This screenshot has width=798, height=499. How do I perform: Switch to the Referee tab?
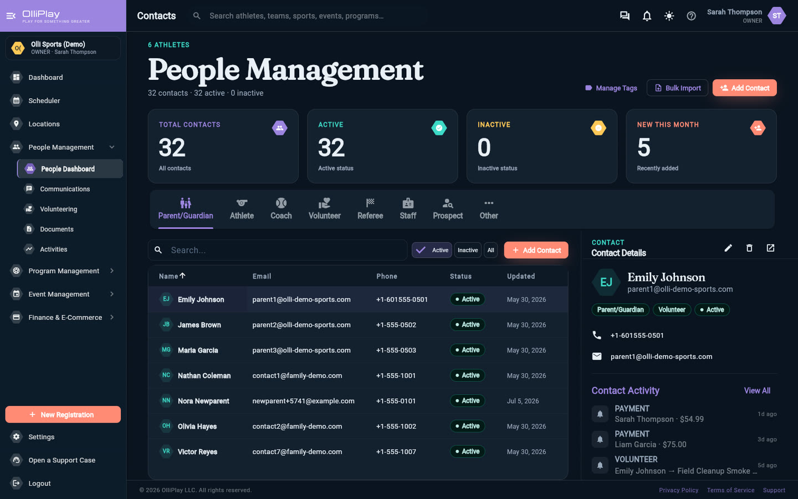(370, 209)
